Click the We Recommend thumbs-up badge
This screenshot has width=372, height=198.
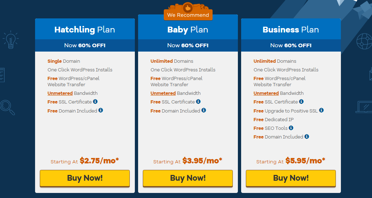tap(188, 12)
